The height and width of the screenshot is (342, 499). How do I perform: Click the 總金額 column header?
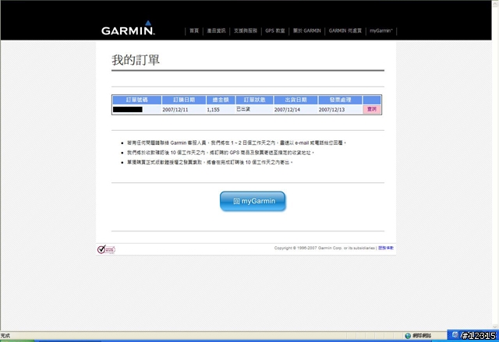[x=221, y=100]
